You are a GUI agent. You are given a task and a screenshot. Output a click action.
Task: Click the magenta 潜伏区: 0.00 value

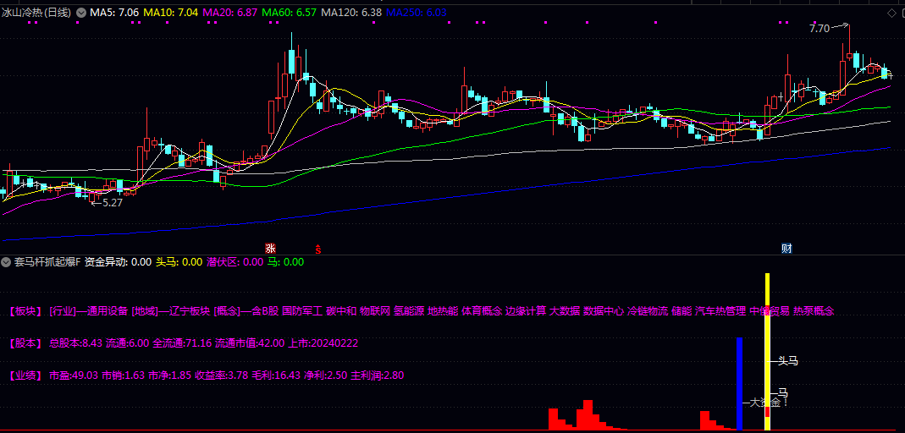(x=235, y=262)
